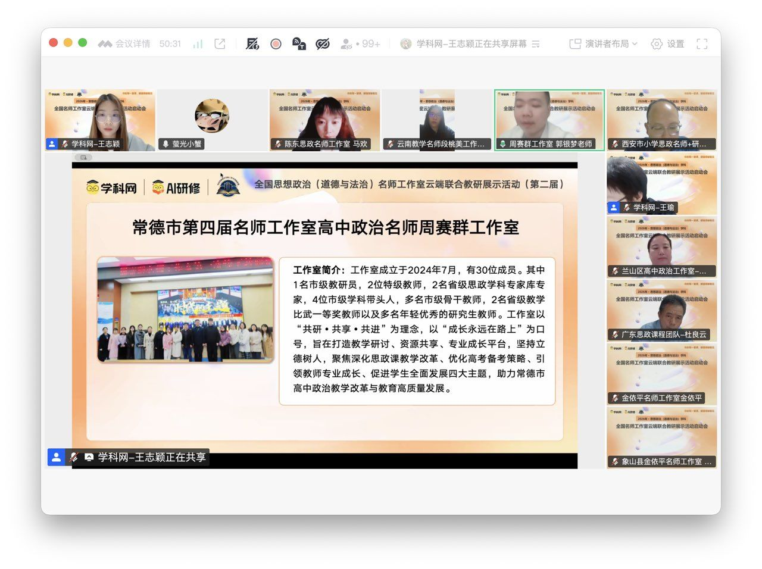Click the building emblem logo on slide
Screen dimensions: 762x569
(228, 186)
